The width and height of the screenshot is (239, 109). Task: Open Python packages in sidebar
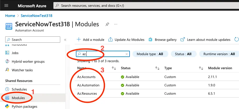coord(24,107)
